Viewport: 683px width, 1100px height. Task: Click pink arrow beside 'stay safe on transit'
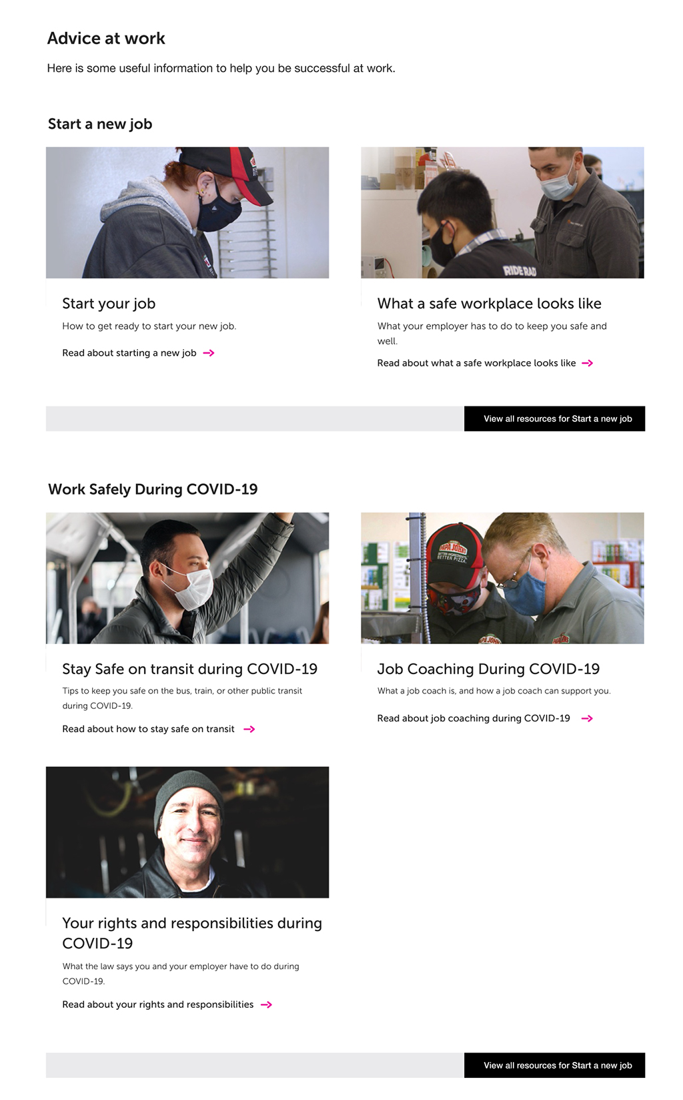coord(249,729)
